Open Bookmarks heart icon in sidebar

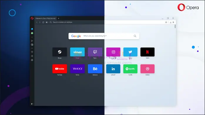(x=32, y=52)
